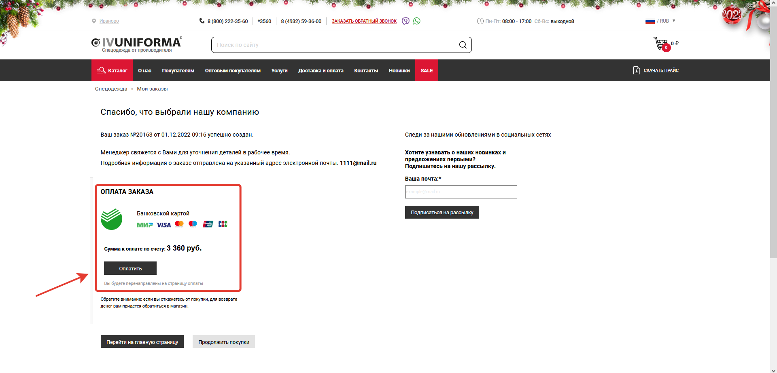Click the phone handset icon
The image size is (777, 373).
202,21
